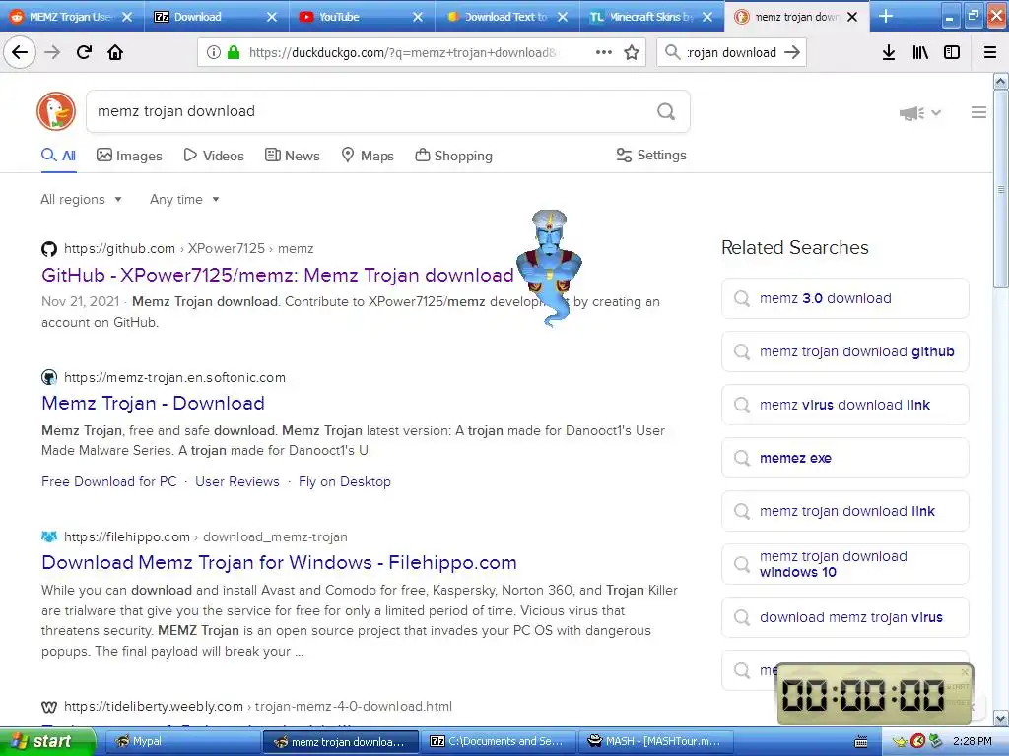
Task: Click the User Reviews sublink
Action: click(237, 481)
